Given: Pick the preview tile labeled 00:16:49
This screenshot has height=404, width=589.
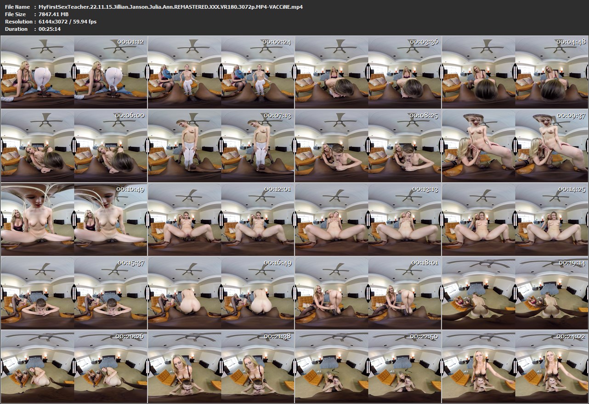Looking at the screenshot, I should 221,293.
